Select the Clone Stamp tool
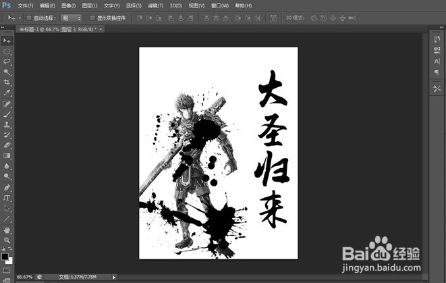This screenshot has width=446, height=283. point(7,124)
